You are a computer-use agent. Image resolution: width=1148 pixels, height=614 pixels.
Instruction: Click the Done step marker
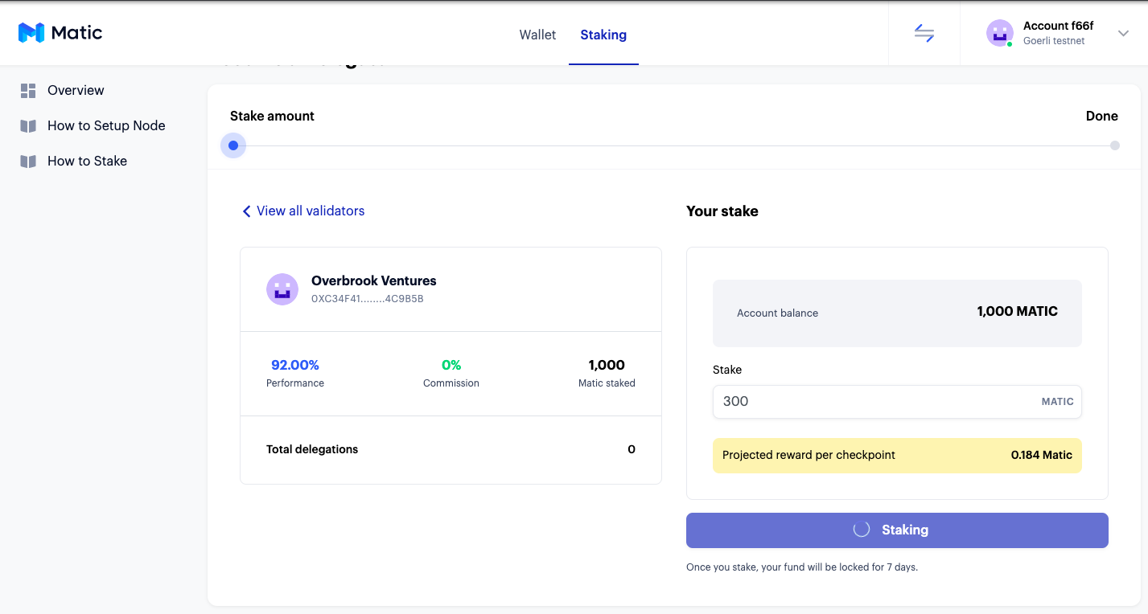pos(1114,145)
